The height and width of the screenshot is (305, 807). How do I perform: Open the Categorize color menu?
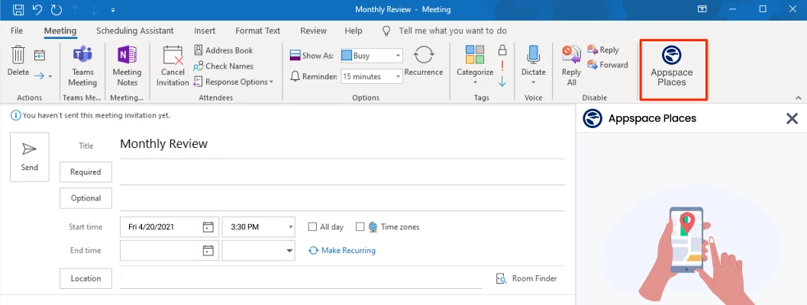click(475, 65)
